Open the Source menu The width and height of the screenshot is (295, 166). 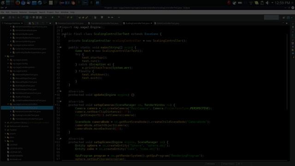tap(14, 12)
